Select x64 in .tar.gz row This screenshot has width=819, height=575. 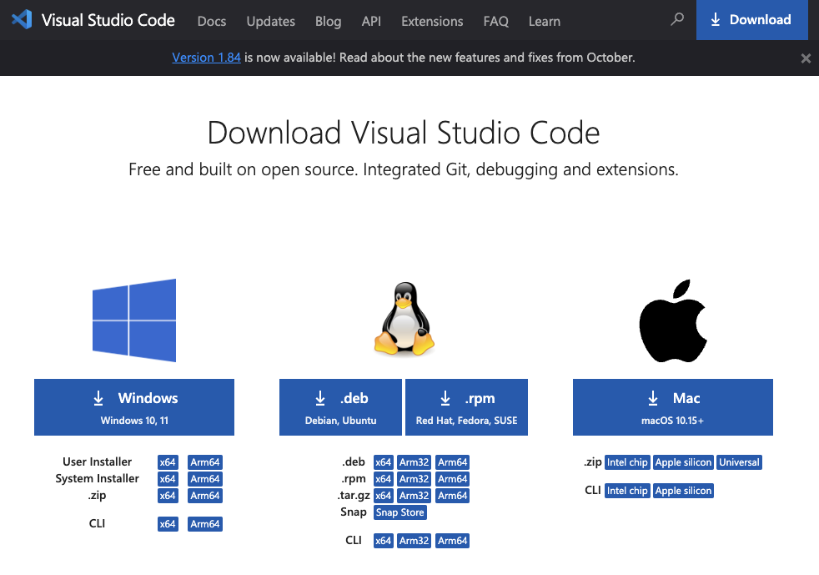click(x=384, y=496)
